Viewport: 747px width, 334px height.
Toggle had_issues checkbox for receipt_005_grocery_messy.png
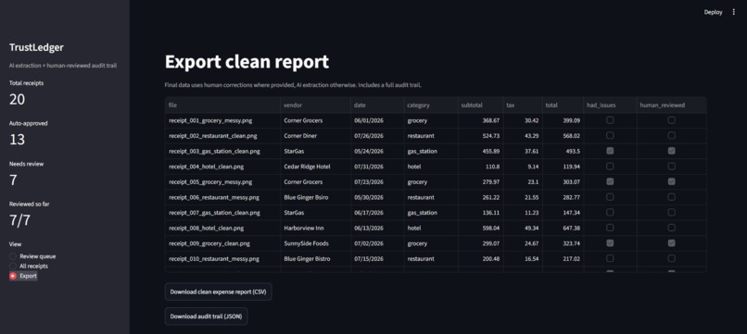(610, 181)
